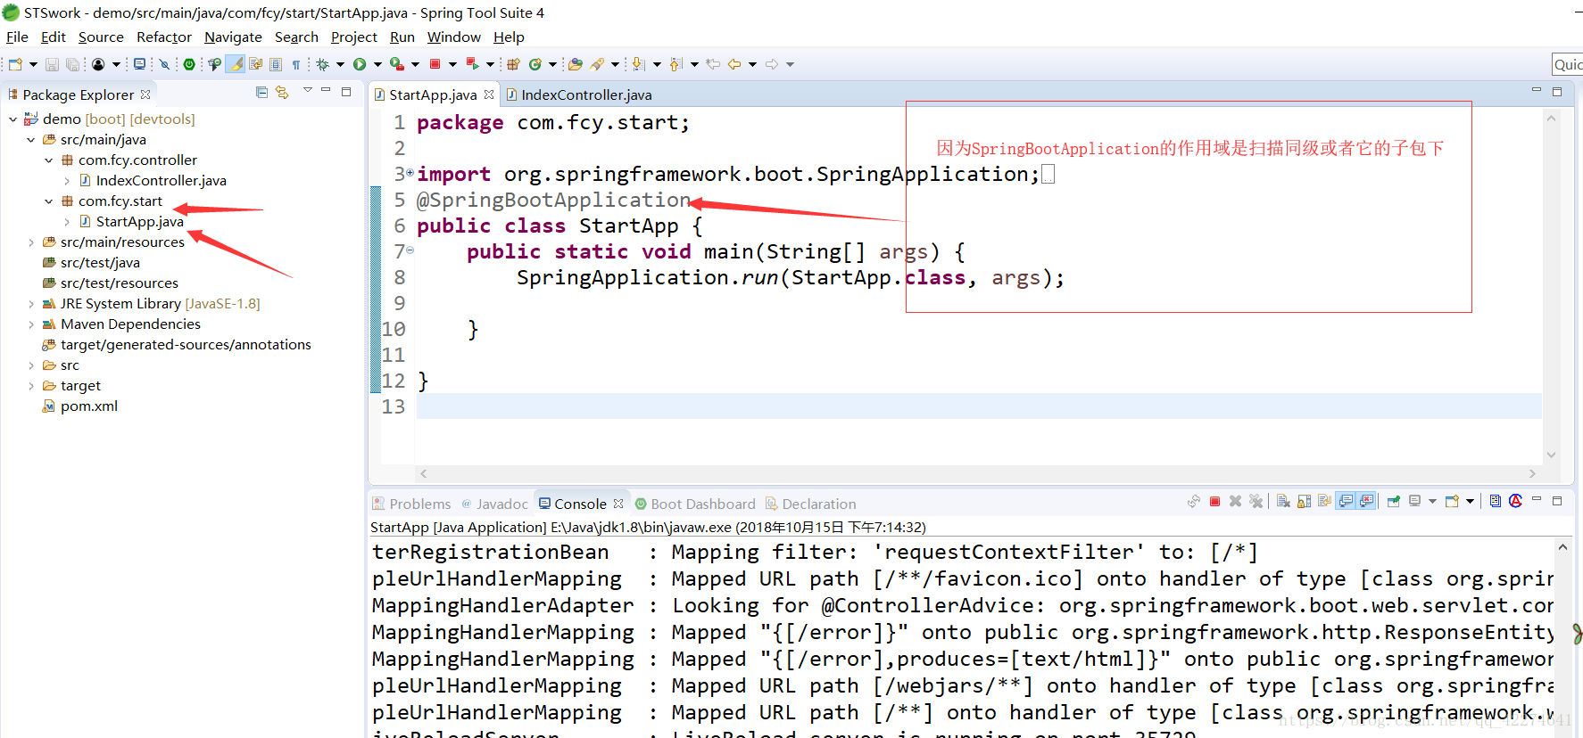Open Package Explorer View Menu triangle
Image resolution: width=1583 pixels, height=738 pixels.
[307, 90]
